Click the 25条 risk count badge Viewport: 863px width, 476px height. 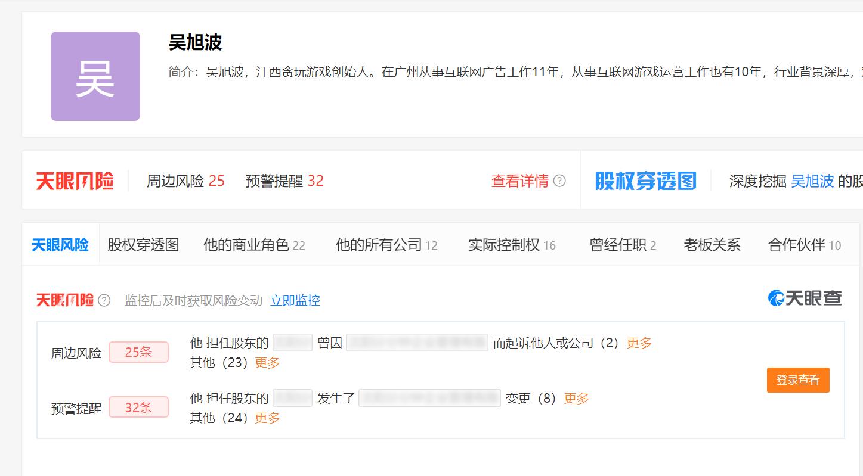pyautogui.click(x=138, y=351)
